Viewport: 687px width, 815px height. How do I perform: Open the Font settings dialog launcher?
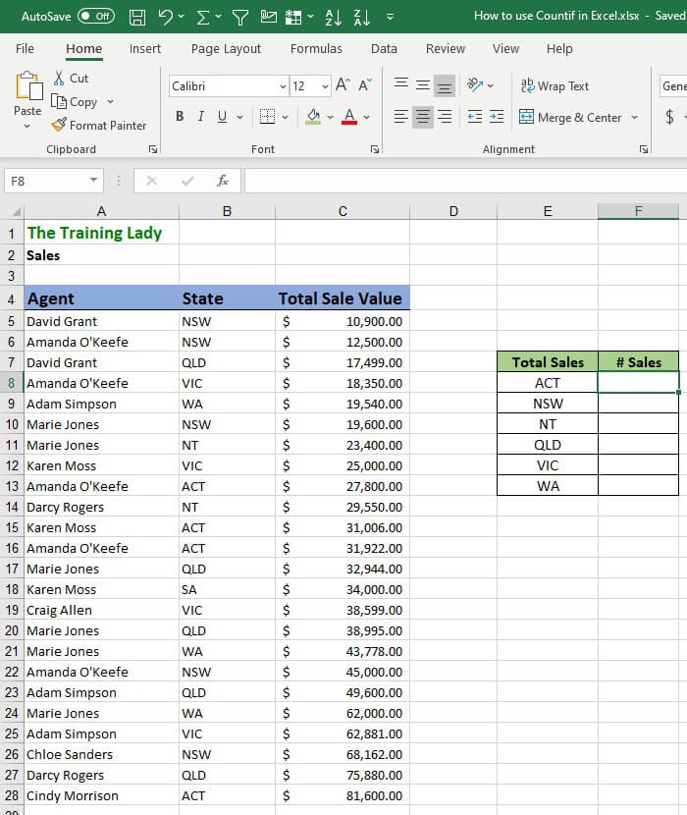click(375, 149)
